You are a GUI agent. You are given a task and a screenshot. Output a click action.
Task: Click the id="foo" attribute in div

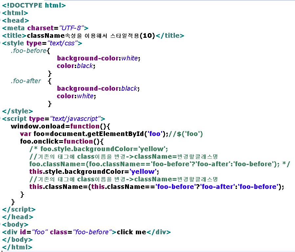pos(34,232)
